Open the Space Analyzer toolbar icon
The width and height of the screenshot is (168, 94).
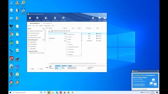pos(63,19)
